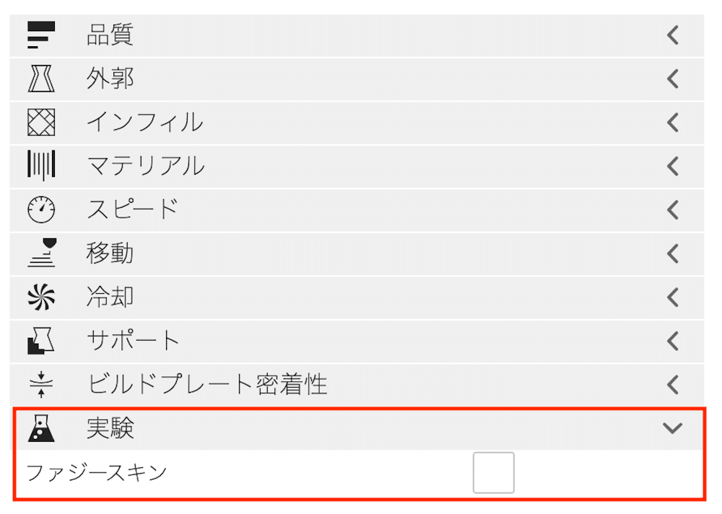
Task: Click the 外郭 (Shell) hourglass icon
Action: point(41,79)
